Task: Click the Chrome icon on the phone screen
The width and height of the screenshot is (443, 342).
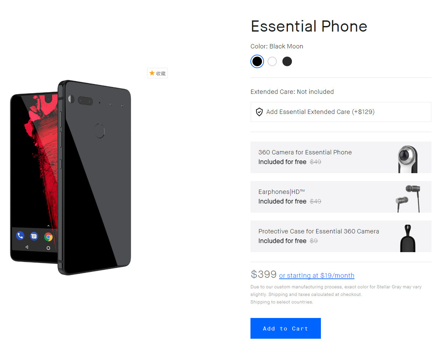Action: coord(48,237)
